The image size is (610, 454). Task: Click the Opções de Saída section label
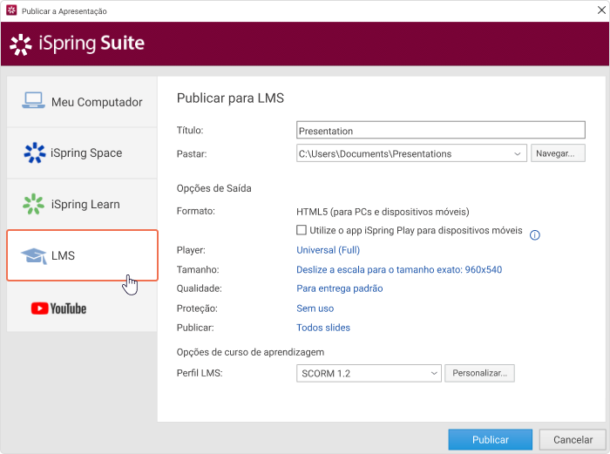214,189
